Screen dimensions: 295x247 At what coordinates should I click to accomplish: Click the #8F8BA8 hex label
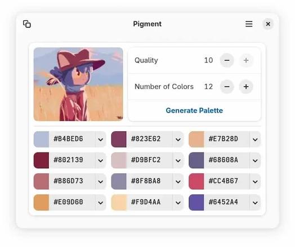tap(146, 181)
